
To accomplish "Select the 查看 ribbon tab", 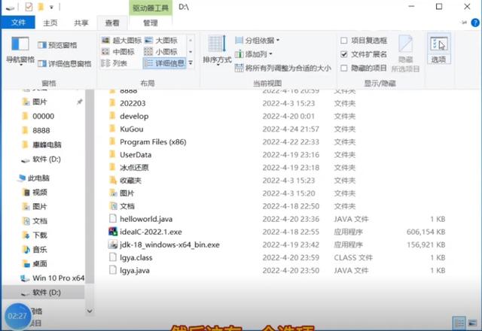I will (112, 23).
